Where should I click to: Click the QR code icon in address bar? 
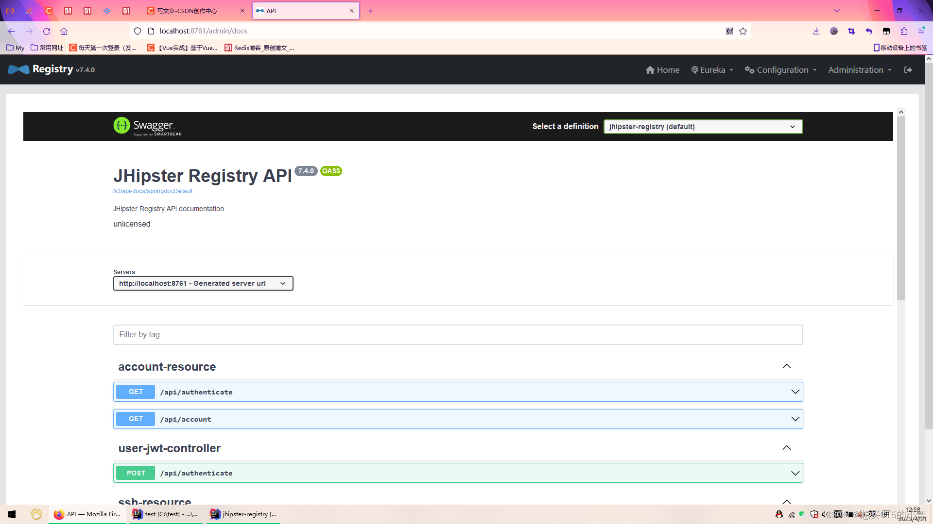tap(729, 31)
